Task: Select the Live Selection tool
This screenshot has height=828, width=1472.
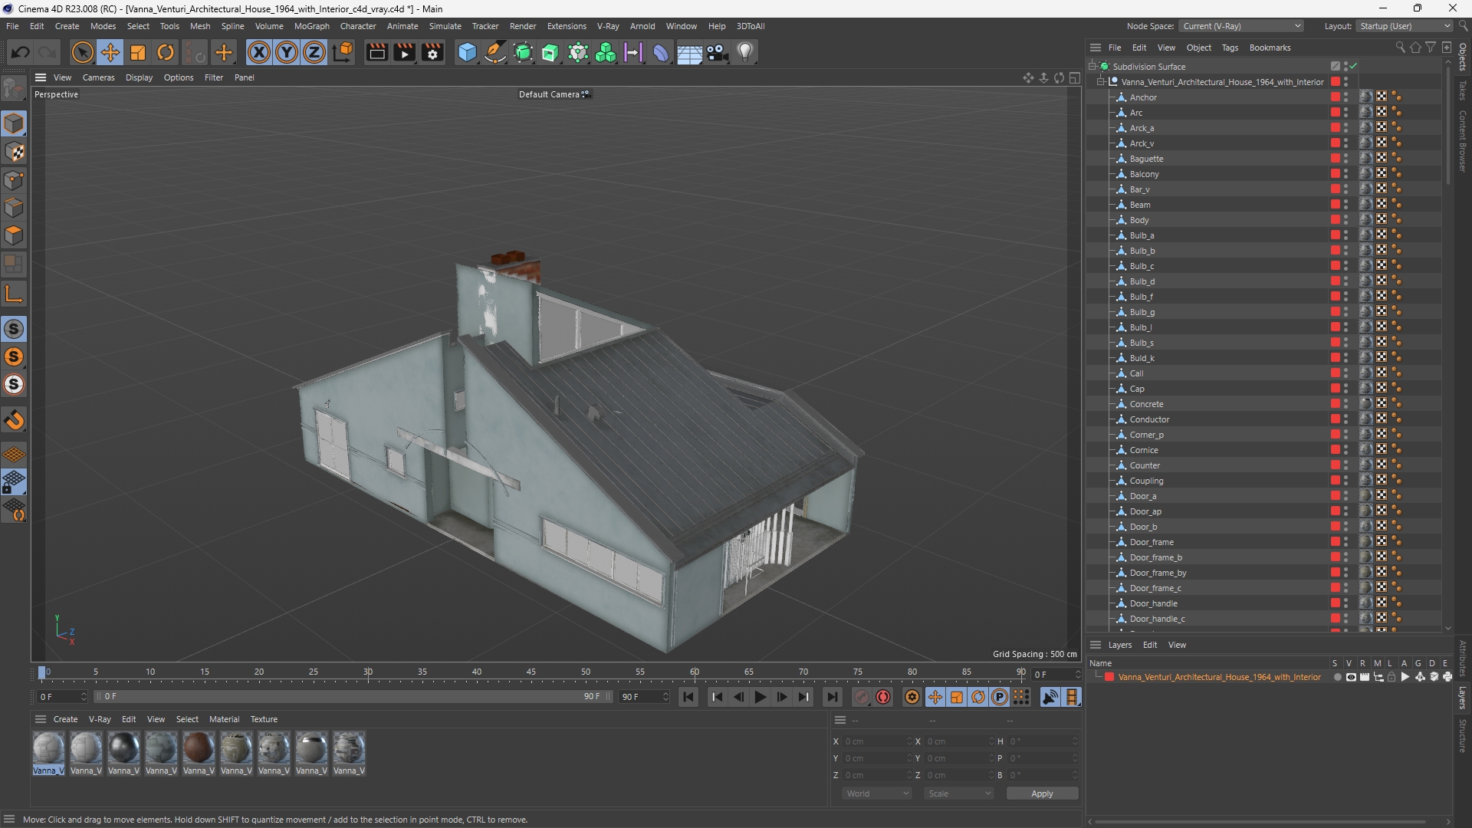Action: click(x=82, y=52)
